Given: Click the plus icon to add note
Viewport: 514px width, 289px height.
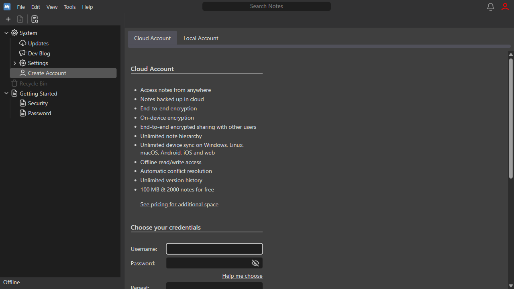Looking at the screenshot, I should point(8,19).
